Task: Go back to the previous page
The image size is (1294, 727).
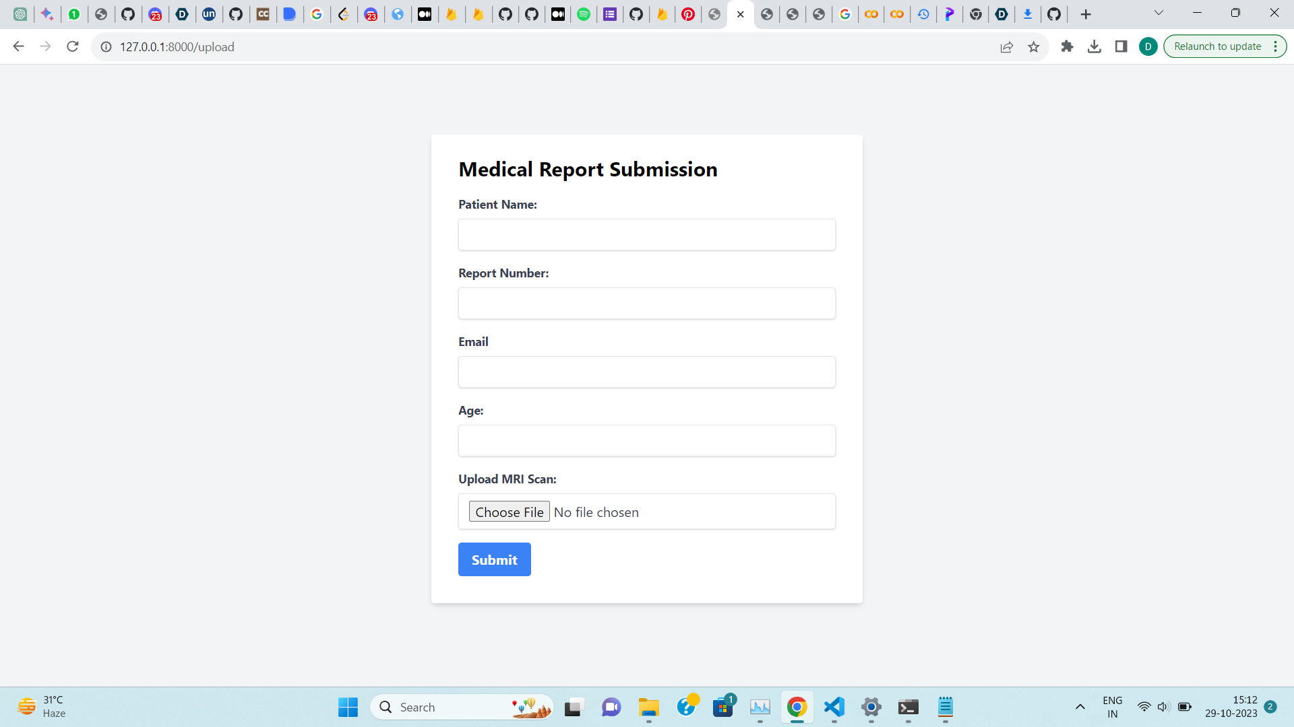Action: tap(19, 46)
